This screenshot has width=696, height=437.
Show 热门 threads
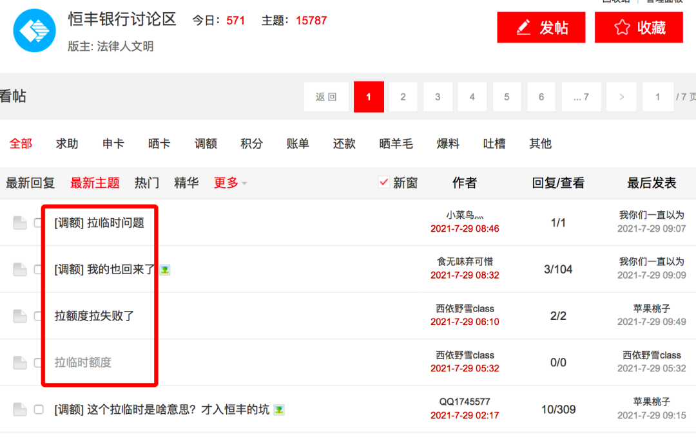coord(147,183)
